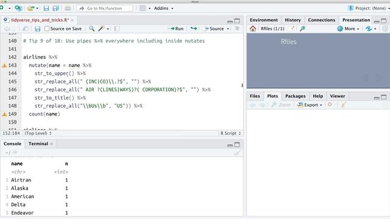Click the code tools magic wand

pyautogui.click(x=101, y=29)
